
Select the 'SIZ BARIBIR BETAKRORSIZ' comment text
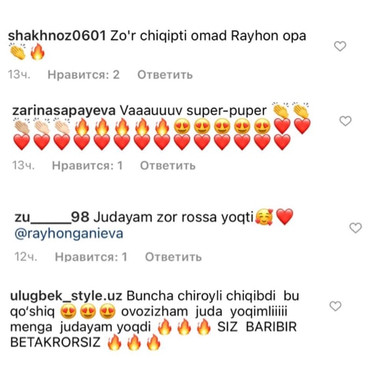pyautogui.click(x=154, y=334)
